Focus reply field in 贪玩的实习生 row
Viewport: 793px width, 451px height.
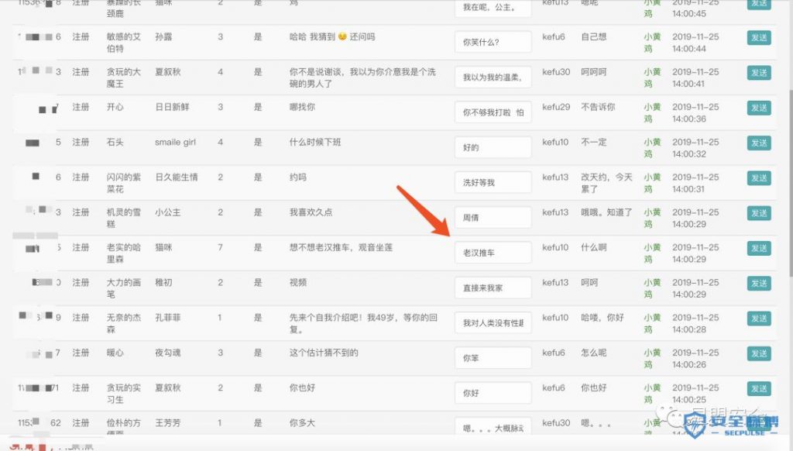(493, 393)
